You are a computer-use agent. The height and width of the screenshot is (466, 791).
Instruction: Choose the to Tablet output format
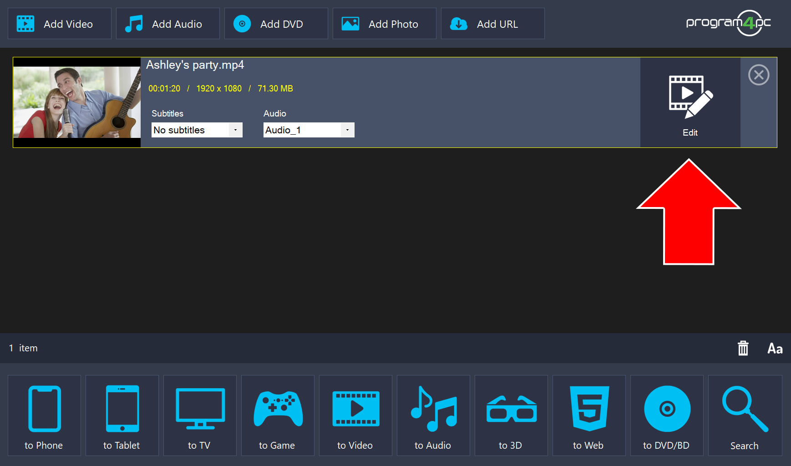[122, 415]
